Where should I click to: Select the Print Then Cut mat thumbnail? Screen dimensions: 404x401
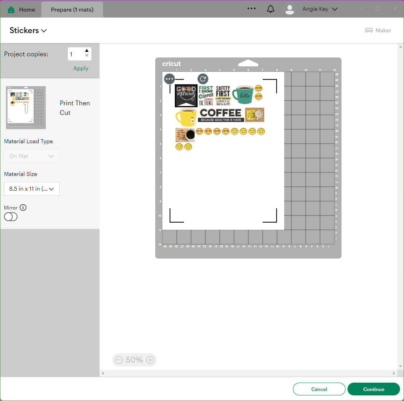[26, 107]
